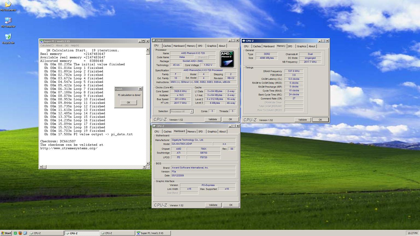Select Memory tab in top CPU-Z CPU window

coord(191,46)
